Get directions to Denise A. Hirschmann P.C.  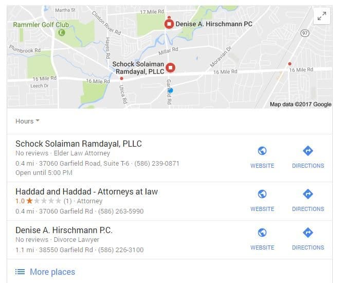click(308, 239)
